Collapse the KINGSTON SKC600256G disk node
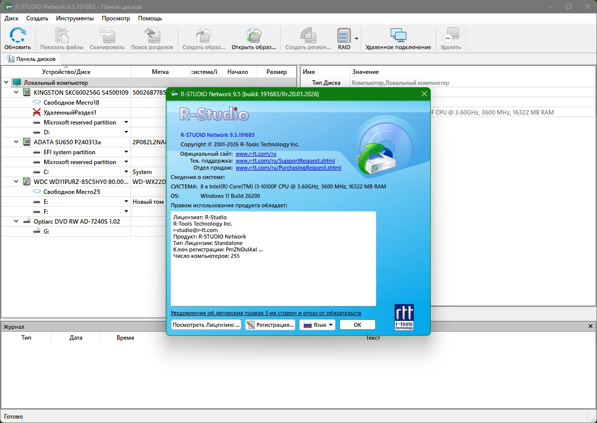 coord(16,93)
